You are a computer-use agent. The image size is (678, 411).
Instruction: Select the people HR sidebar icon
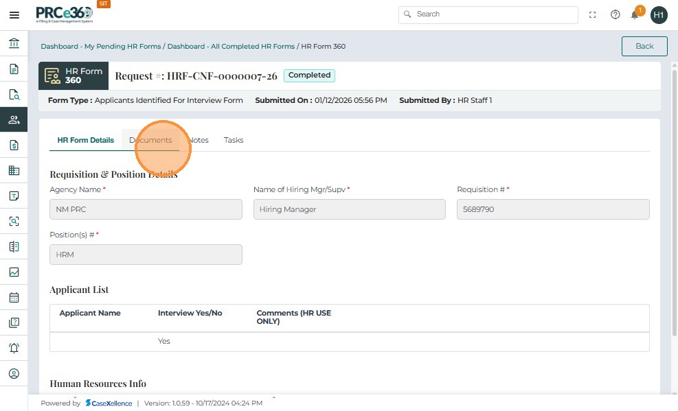tap(14, 119)
